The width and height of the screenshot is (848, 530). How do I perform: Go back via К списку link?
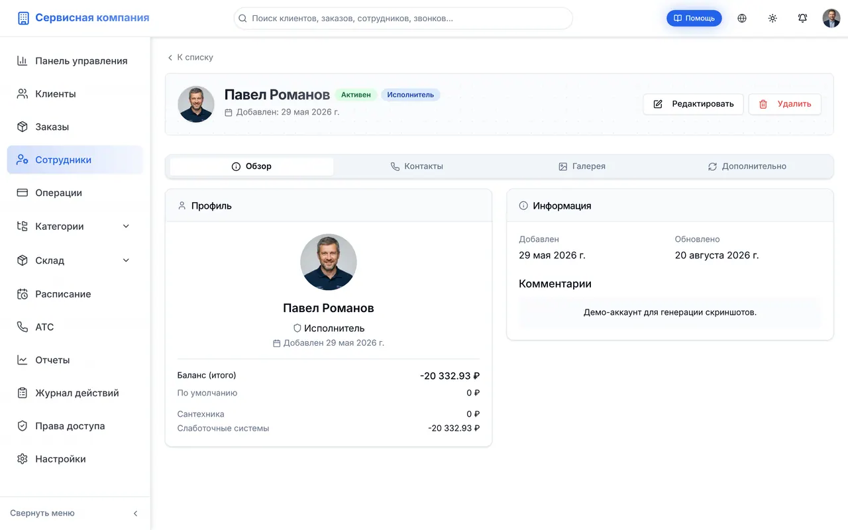(x=190, y=58)
